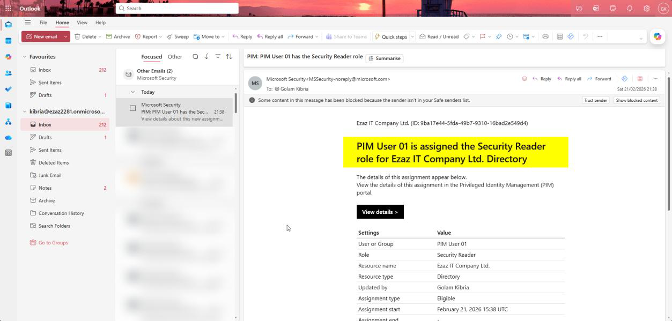Viewport: 672px width, 321px height.
Task: Open Delete dropdown arrow
Action: point(100,36)
